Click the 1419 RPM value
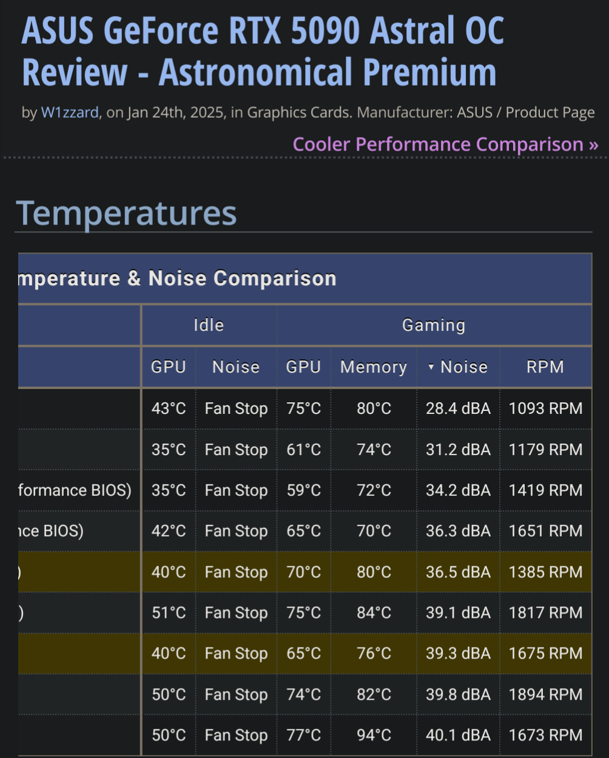 tap(545, 490)
